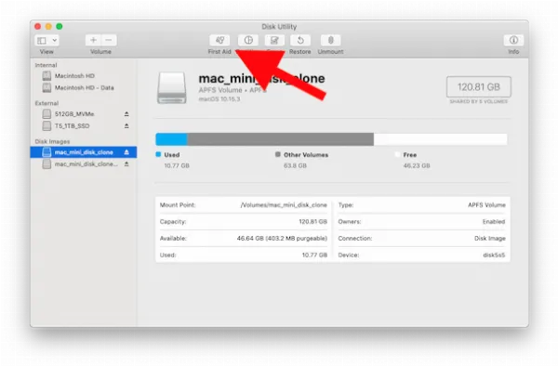Eject the T5_1TB_SSD disk
558x366 pixels.
point(126,125)
